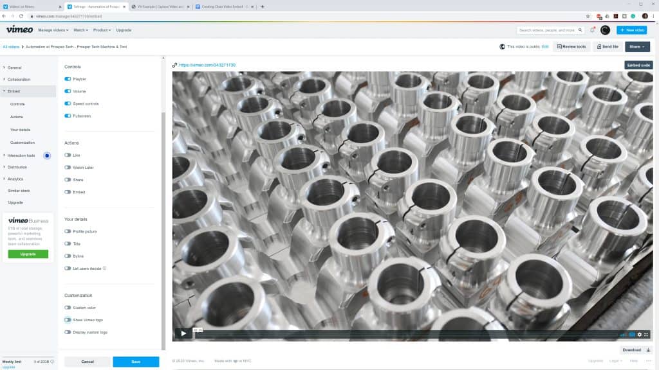
Task: Enable Let users decide toggle
Action: [x=68, y=268]
